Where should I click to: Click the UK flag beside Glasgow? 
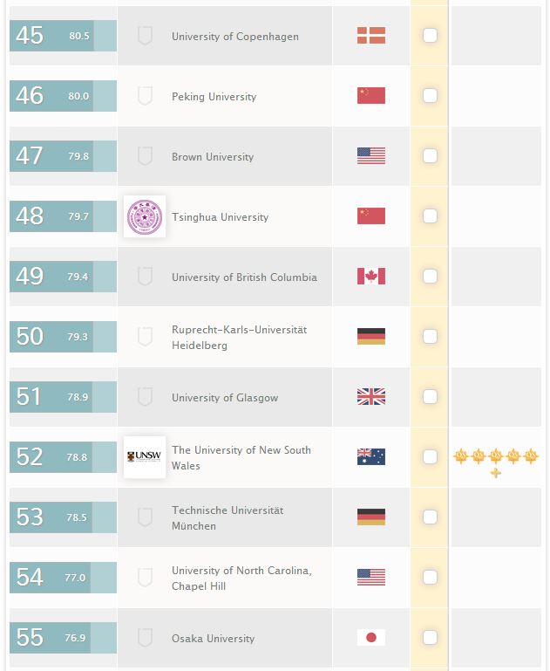pos(370,397)
